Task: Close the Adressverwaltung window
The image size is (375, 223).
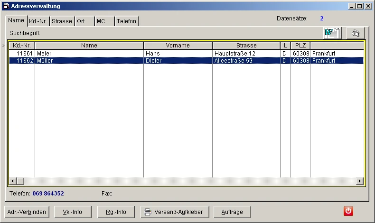Action: pyautogui.click(x=368, y=6)
